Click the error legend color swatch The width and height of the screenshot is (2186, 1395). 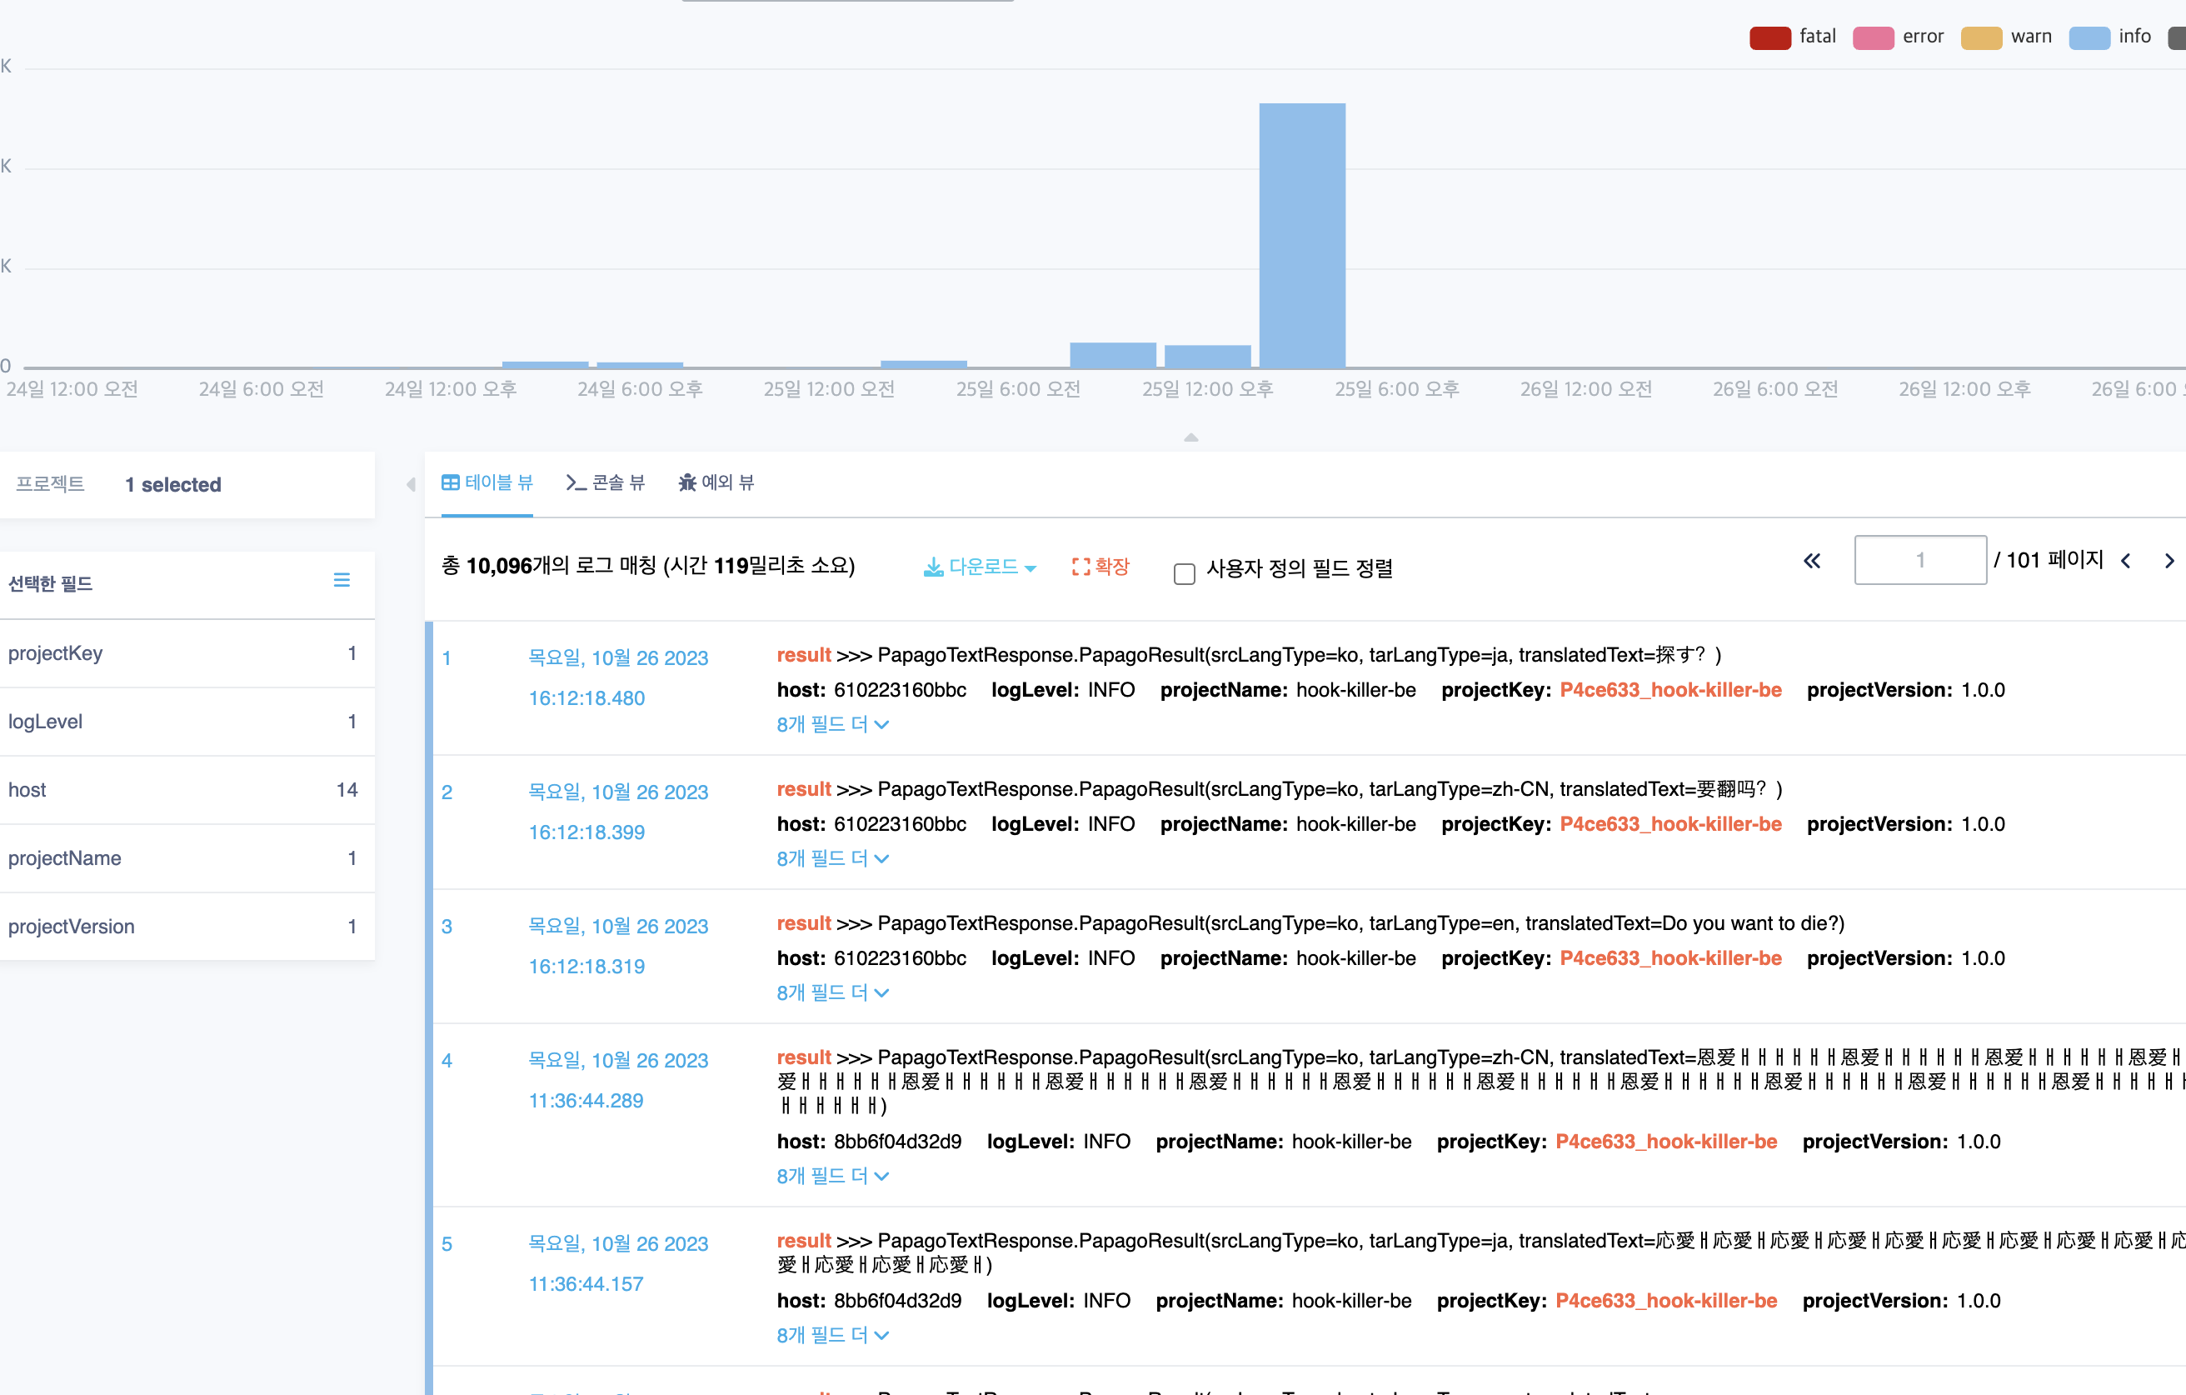click(x=1873, y=38)
